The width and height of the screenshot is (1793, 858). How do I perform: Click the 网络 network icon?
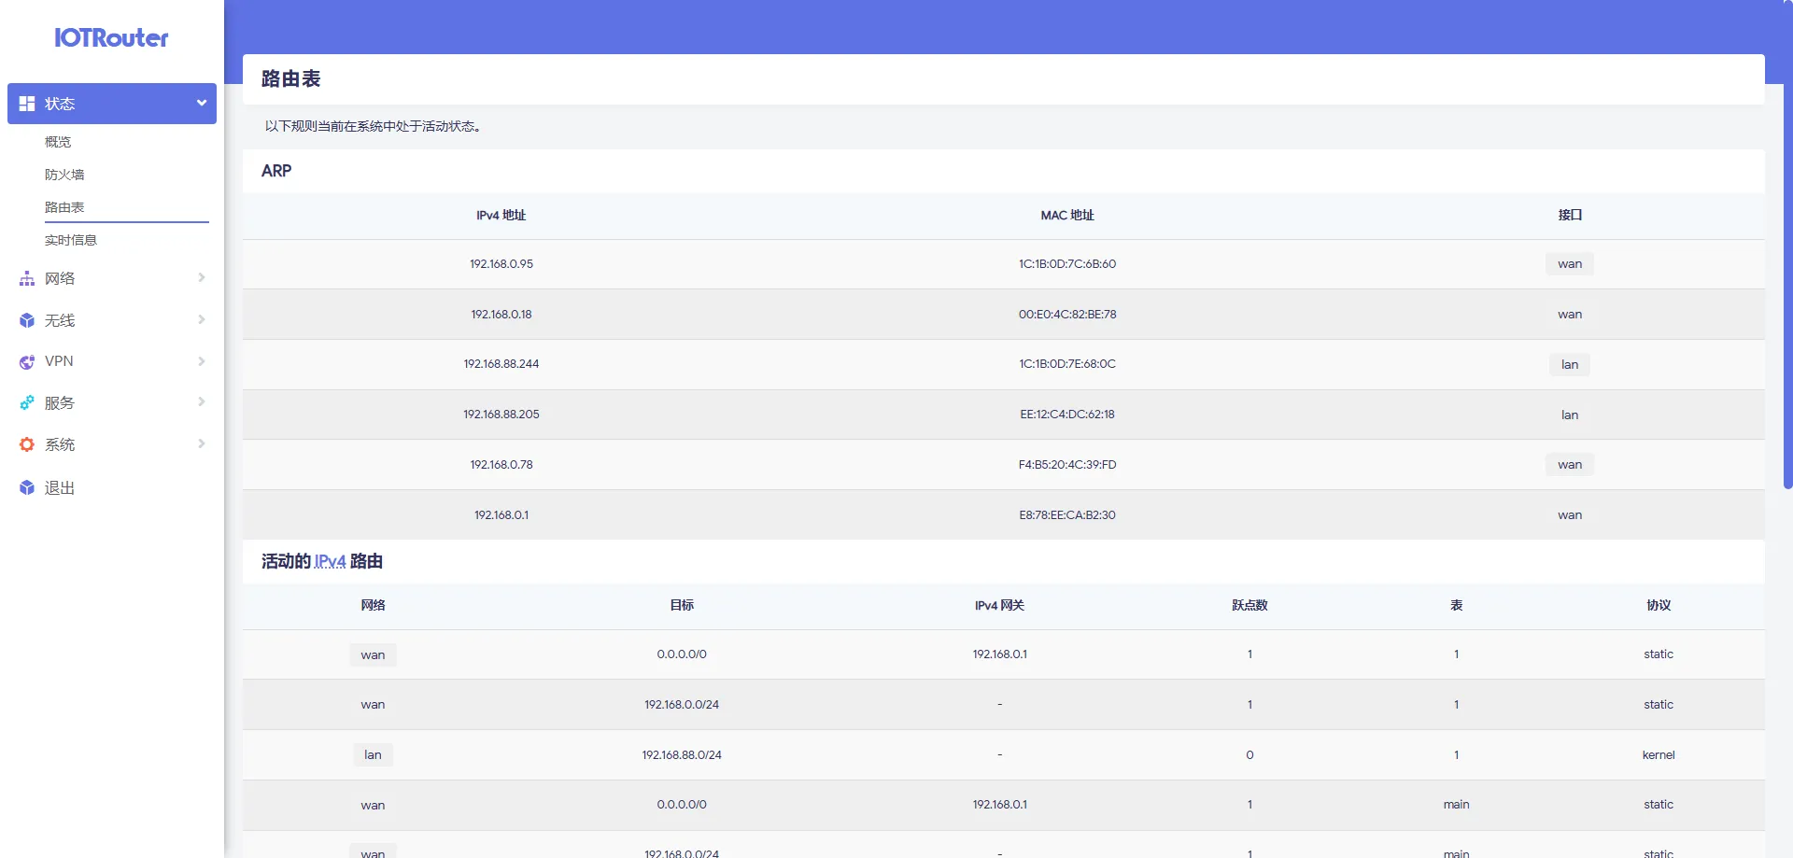click(x=27, y=279)
